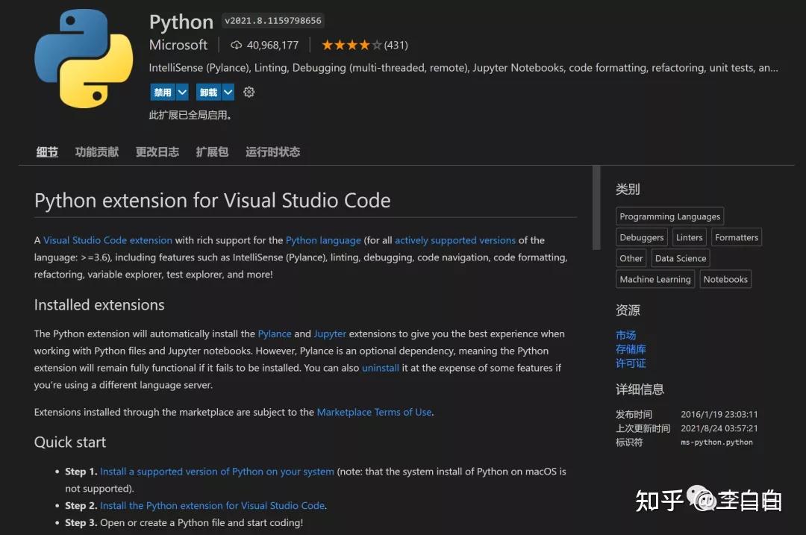Open the Pylance extension link
The width and height of the screenshot is (806, 535).
(275, 334)
